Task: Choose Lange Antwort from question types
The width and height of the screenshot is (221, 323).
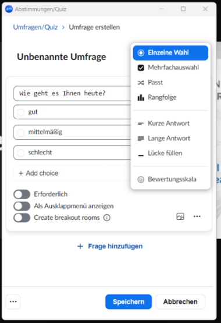Action: 170,139
